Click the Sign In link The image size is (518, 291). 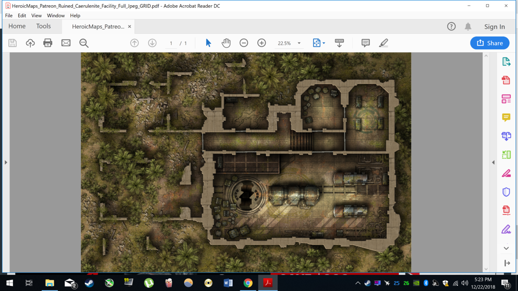pyautogui.click(x=494, y=27)
